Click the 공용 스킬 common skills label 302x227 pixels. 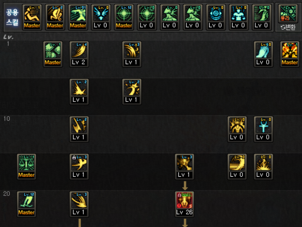click(12, 17)
